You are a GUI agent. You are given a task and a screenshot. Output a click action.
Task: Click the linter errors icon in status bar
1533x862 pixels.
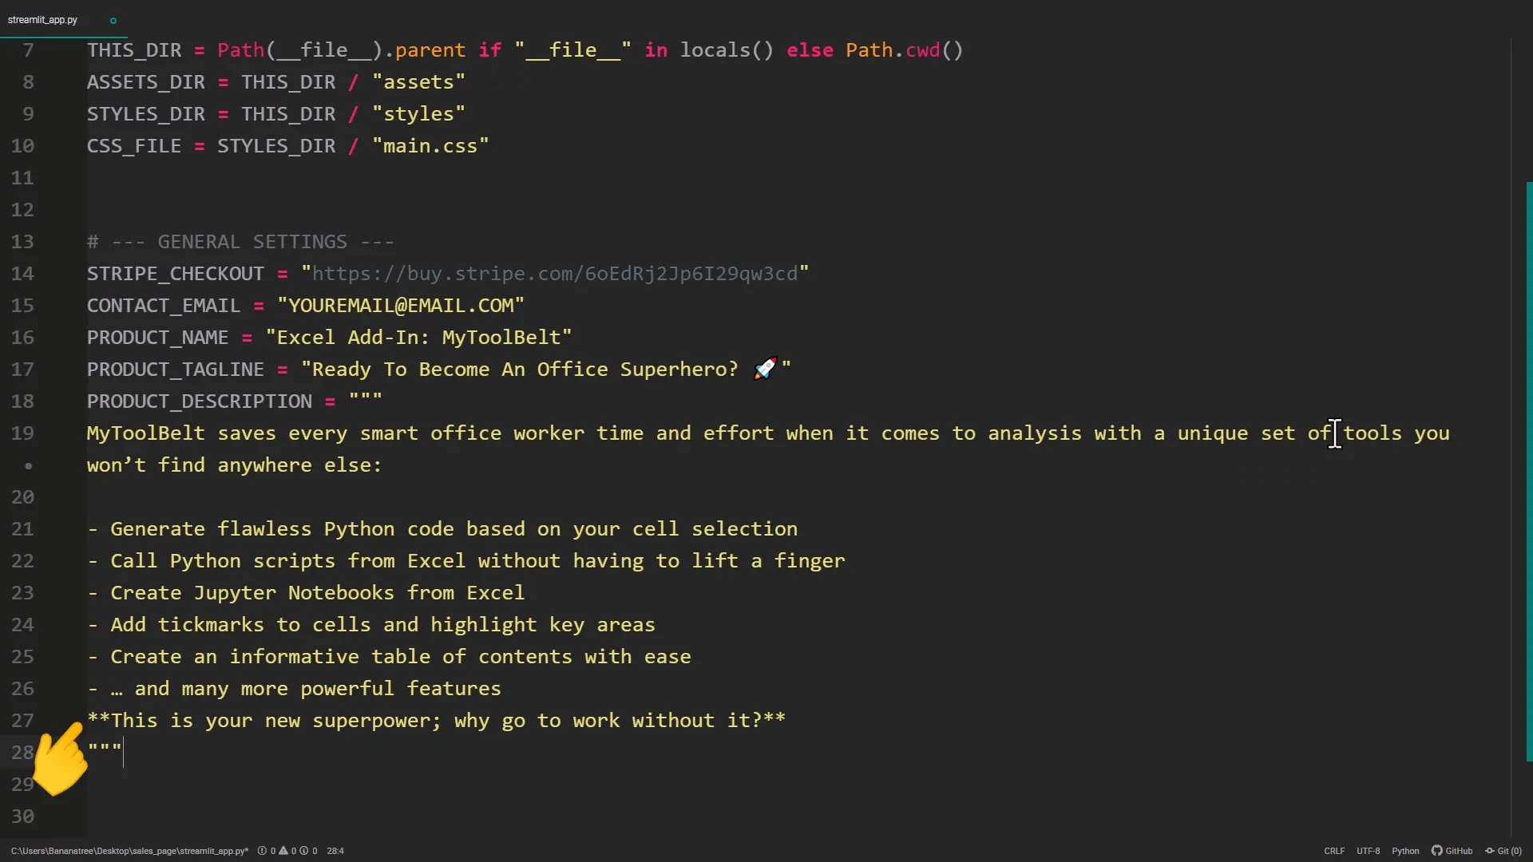(x=262, y=851)
